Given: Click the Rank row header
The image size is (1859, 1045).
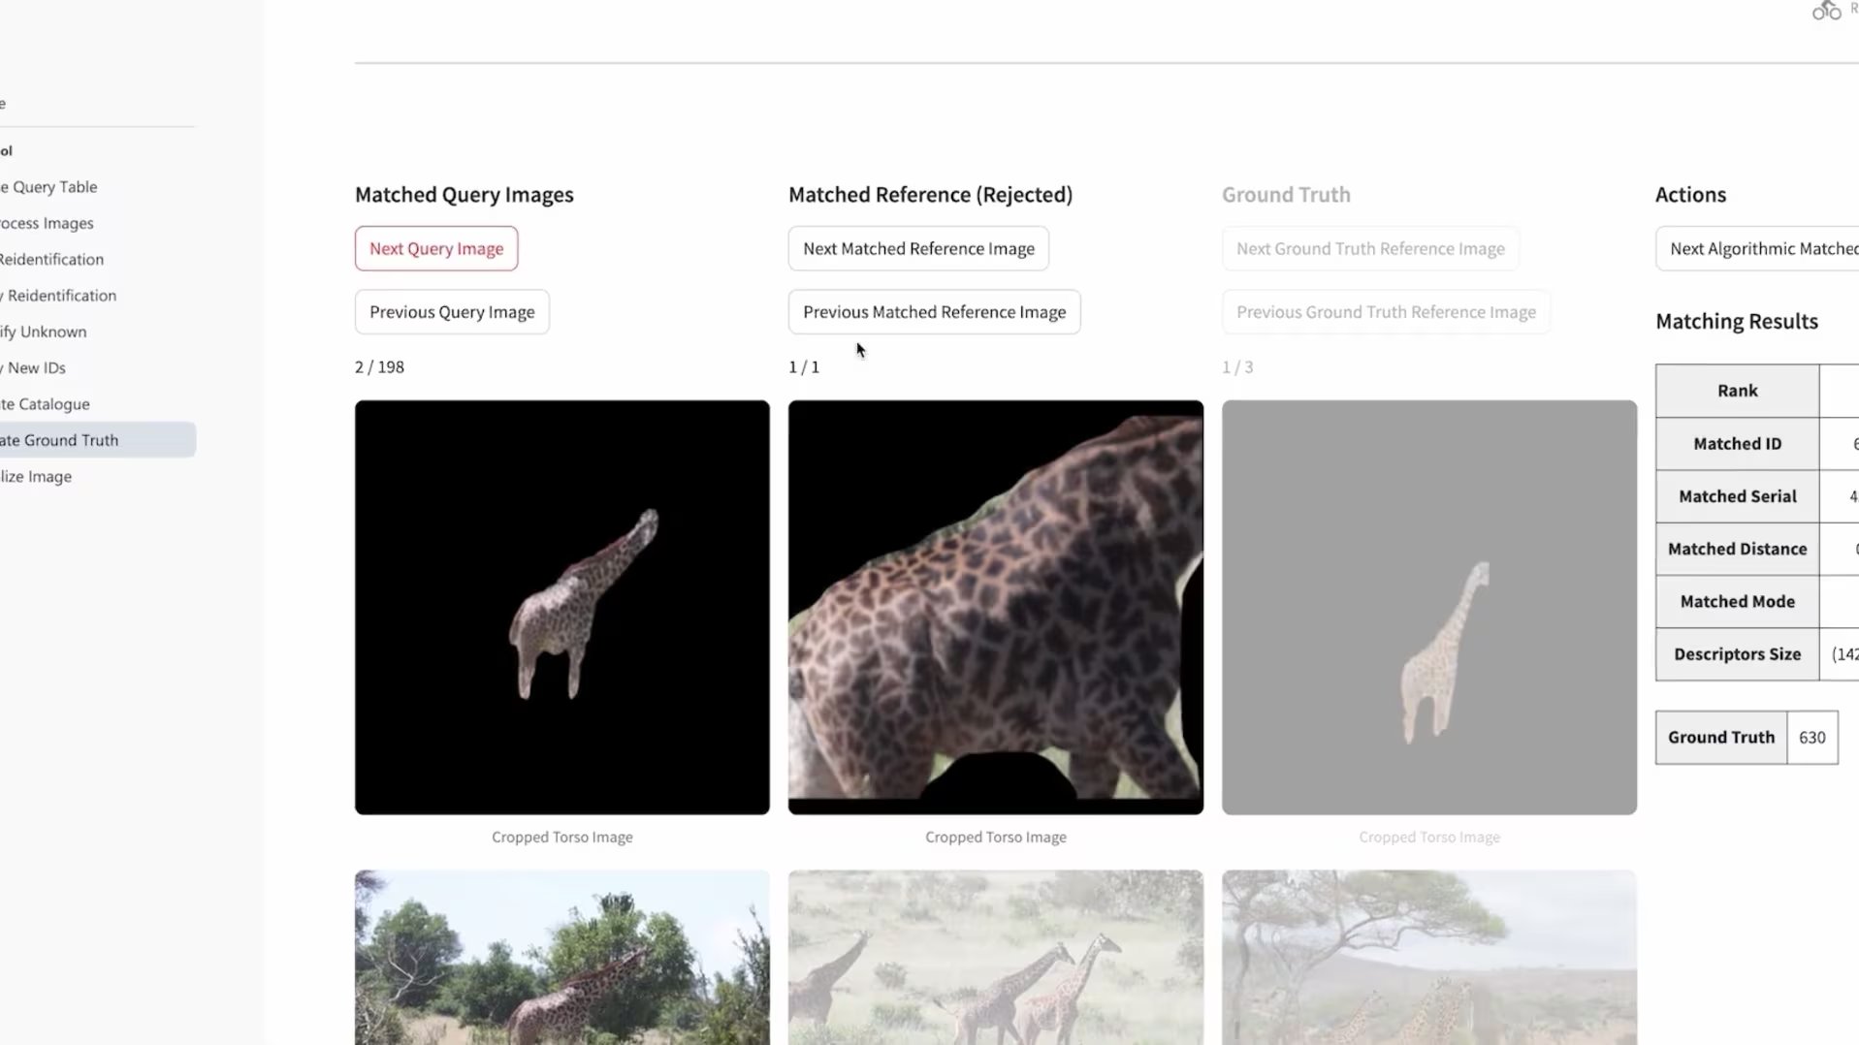Looking at the screenshot, I should [x=1737, y=391].
